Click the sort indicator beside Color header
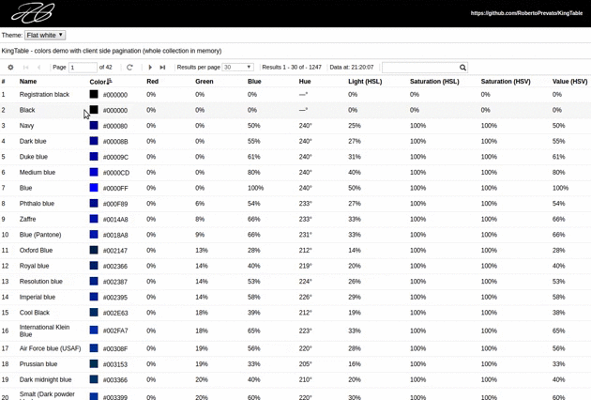Screen dimensions: 591x400 [110, 81]
